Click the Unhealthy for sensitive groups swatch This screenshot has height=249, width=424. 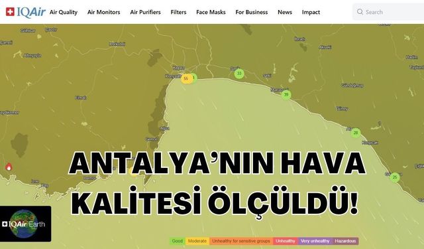tap(241, 241)
